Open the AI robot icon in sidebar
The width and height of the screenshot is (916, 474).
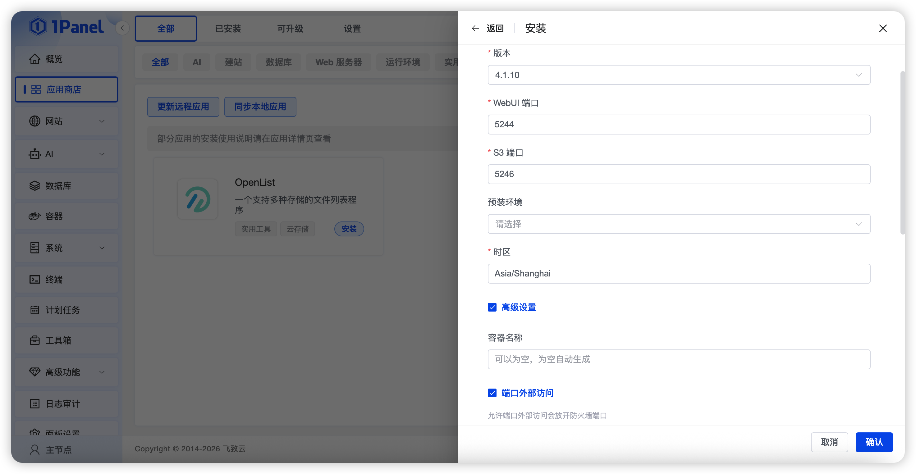point(34,154)
